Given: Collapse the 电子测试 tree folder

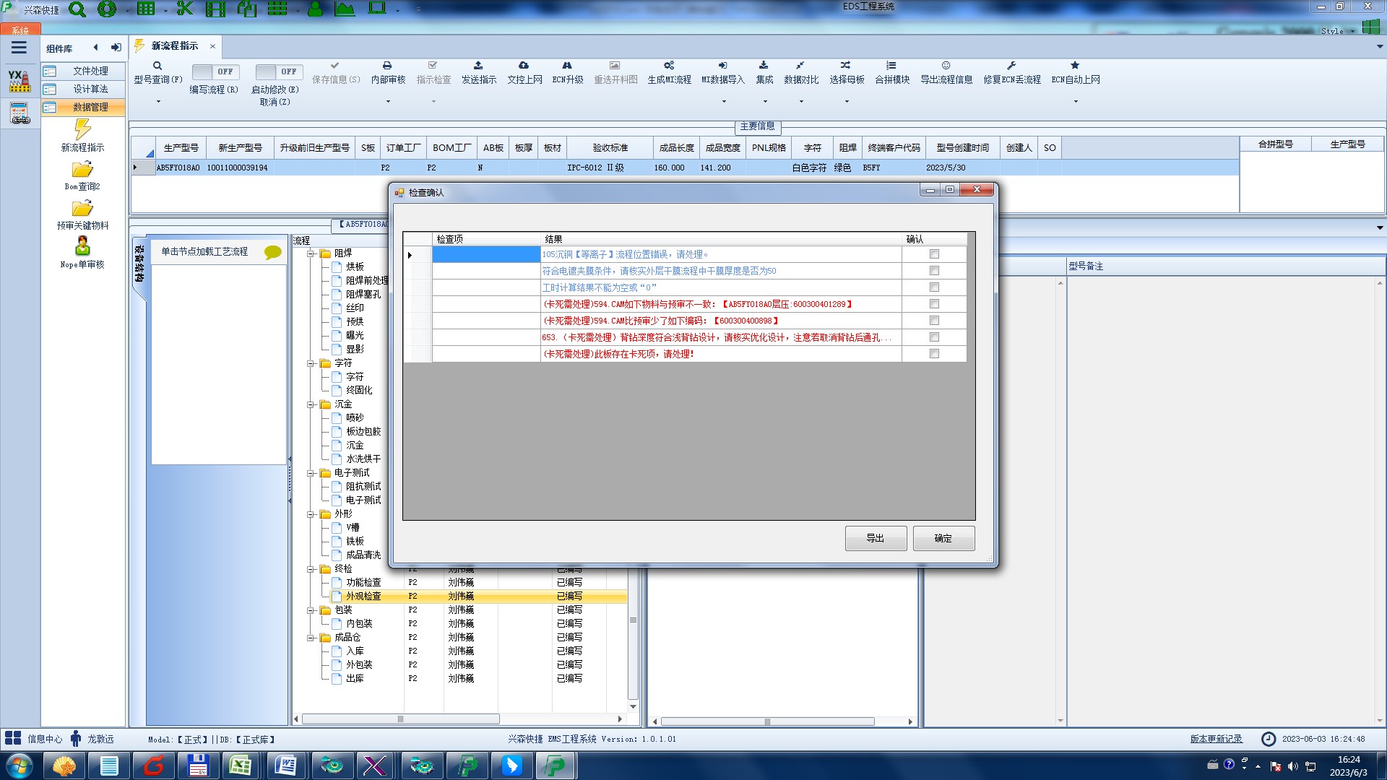Looking at the screenshot, I should pyautogui.click(x=311, y=473).
